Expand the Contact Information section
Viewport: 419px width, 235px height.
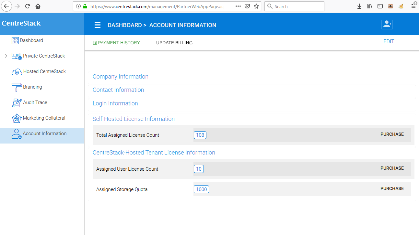click(x=118, y=90)
